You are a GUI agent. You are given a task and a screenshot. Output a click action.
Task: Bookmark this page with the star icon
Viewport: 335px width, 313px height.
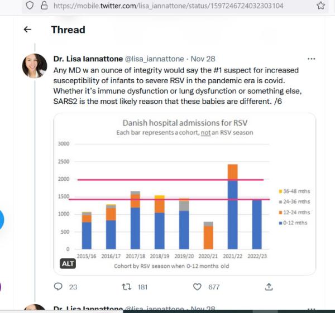[x=320, y=6]
